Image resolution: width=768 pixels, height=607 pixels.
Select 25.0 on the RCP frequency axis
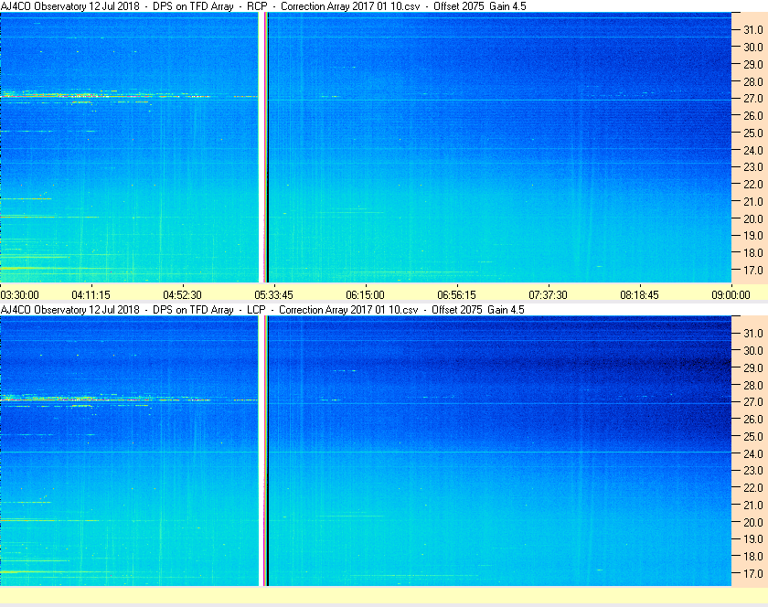point(753,133)
